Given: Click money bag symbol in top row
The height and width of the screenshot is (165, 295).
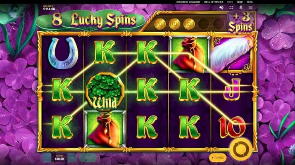Looking at the screenshot, I should [x=190, y=54].
